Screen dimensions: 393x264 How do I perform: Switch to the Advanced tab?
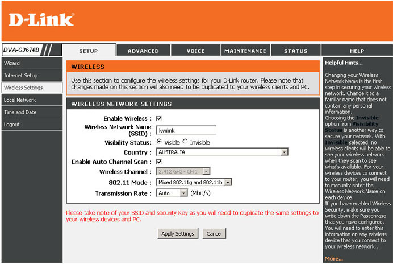[143, 51]
